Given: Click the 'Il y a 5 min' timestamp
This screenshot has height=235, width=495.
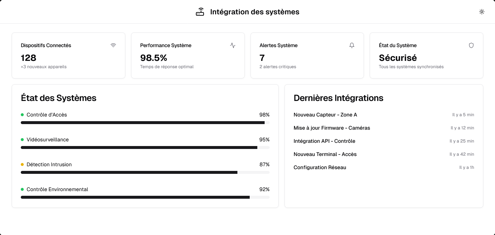Looking at the screenshot, I should (463, 115).
